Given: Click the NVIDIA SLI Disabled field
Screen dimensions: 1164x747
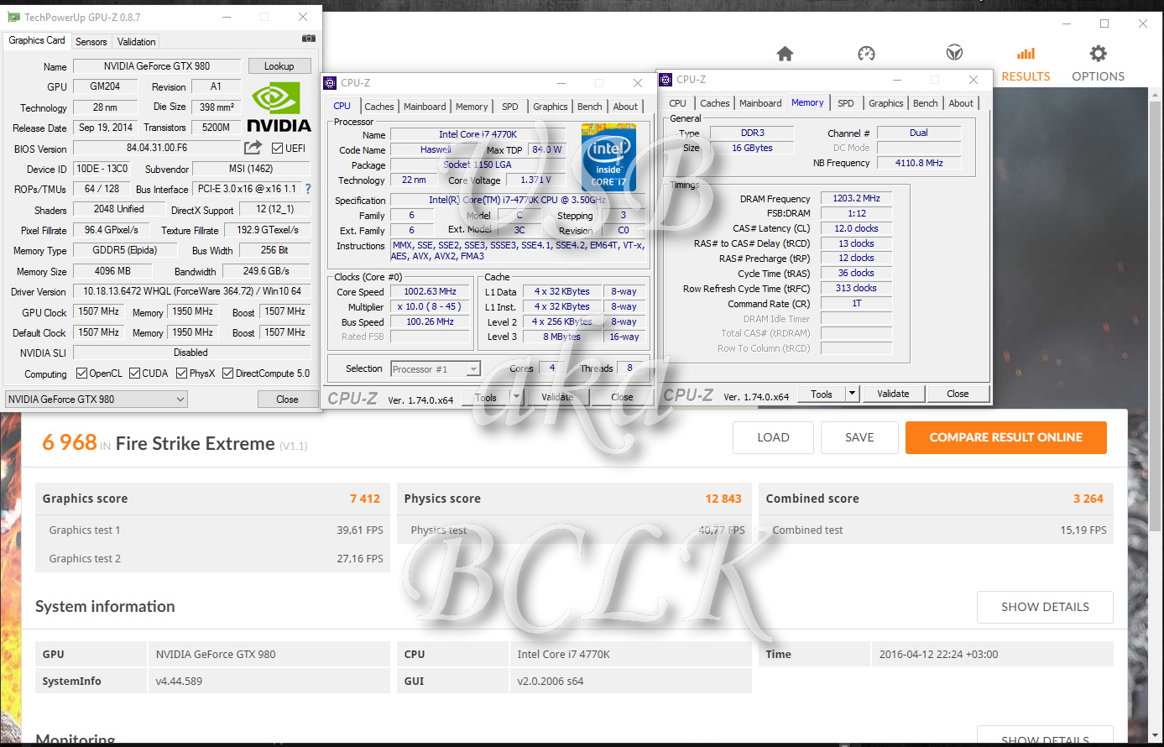Looking at the screenshot, I should (192, 353).
